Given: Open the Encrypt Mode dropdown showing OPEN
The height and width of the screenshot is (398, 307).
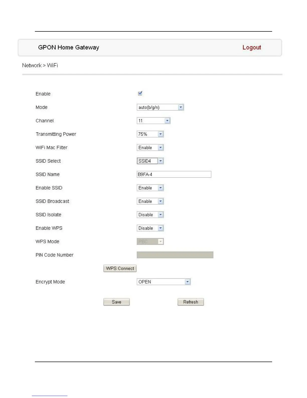Looking at the screenshot, I should pyautogui.click(x=164, y=282).
